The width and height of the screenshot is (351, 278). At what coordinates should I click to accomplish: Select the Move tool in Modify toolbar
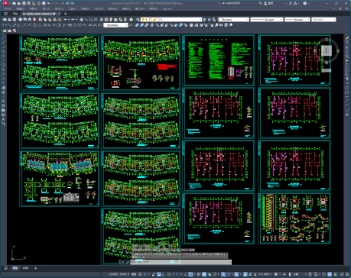coord(347,60)
